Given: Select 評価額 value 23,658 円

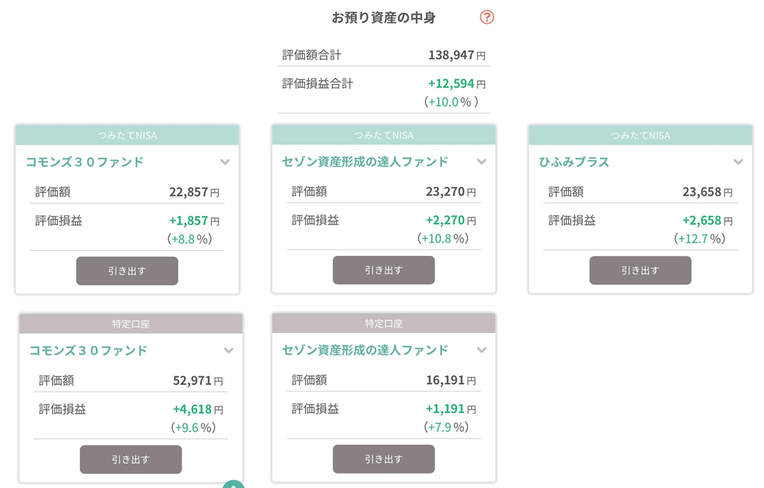Looking at the screenshot, I should [x=708, y=192].
